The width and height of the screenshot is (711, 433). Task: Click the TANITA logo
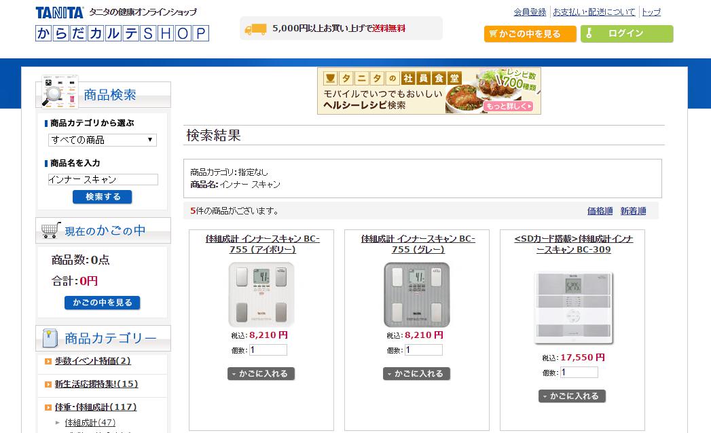[x=60, y=12]
